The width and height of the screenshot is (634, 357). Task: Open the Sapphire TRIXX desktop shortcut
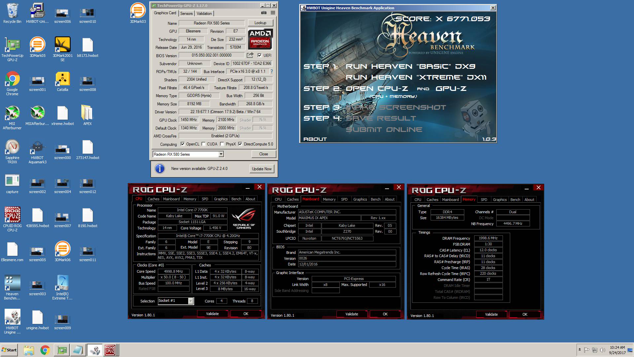pos(12,151)
